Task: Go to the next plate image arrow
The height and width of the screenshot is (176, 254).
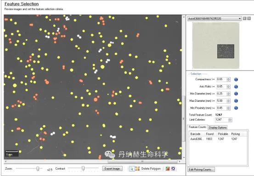Action: pyautogui.click(x=249, y=18)
